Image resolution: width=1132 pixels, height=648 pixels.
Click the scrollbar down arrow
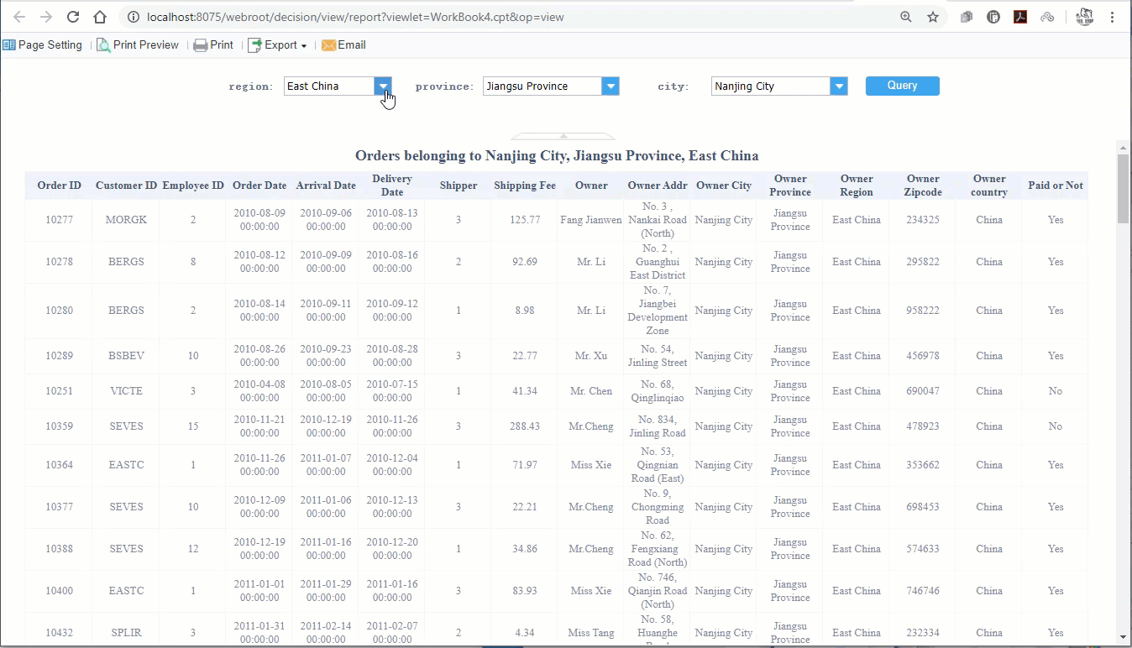tap(1123, 637)
